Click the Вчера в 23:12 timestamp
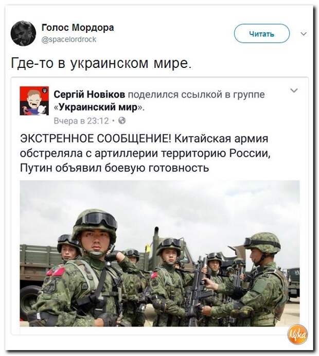319x356 pixels. [x=81, y=120]
